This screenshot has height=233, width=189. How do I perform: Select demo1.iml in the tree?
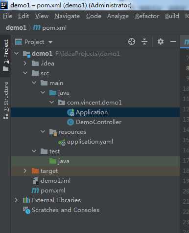tap(55, 181)
